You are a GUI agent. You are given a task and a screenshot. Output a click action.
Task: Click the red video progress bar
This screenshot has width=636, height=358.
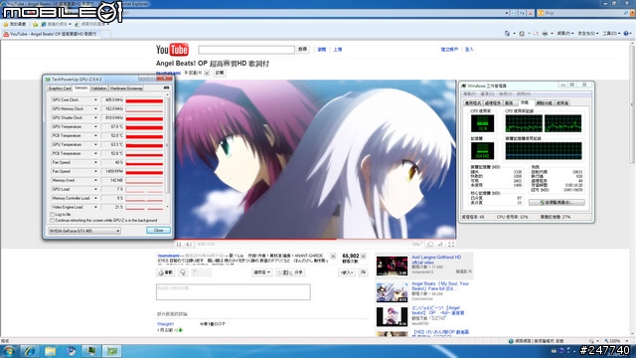255,239
